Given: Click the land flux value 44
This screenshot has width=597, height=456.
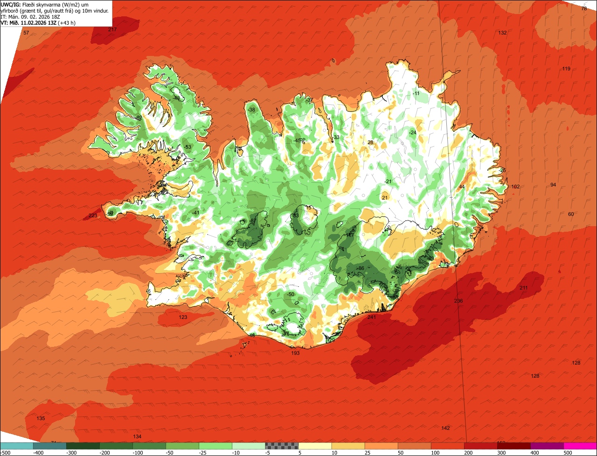Looking at the screenshot, I should (x=462, y=187).
